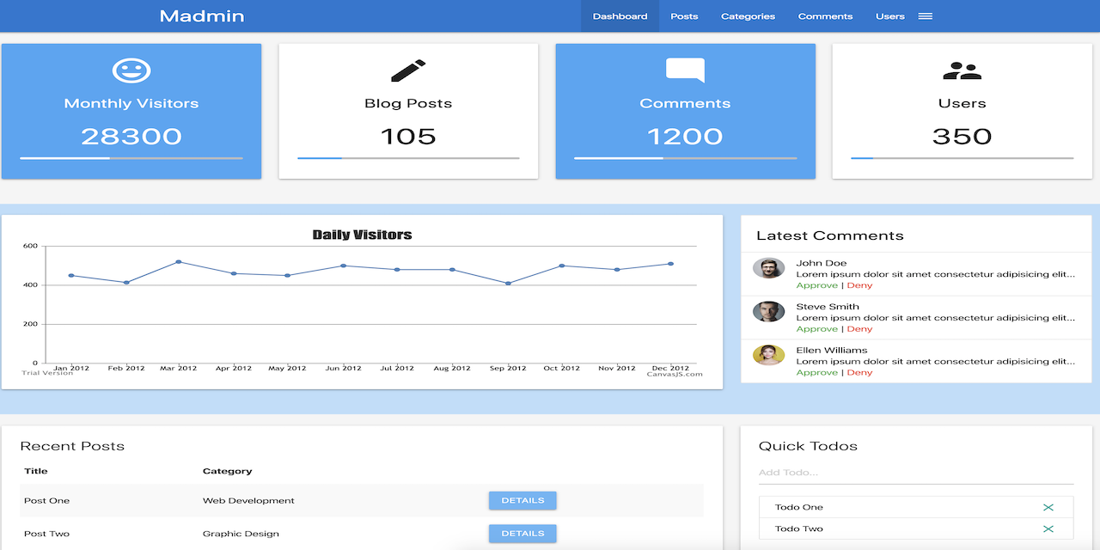Open details for Post Two
1100x550 pixels.
(522, 533)
